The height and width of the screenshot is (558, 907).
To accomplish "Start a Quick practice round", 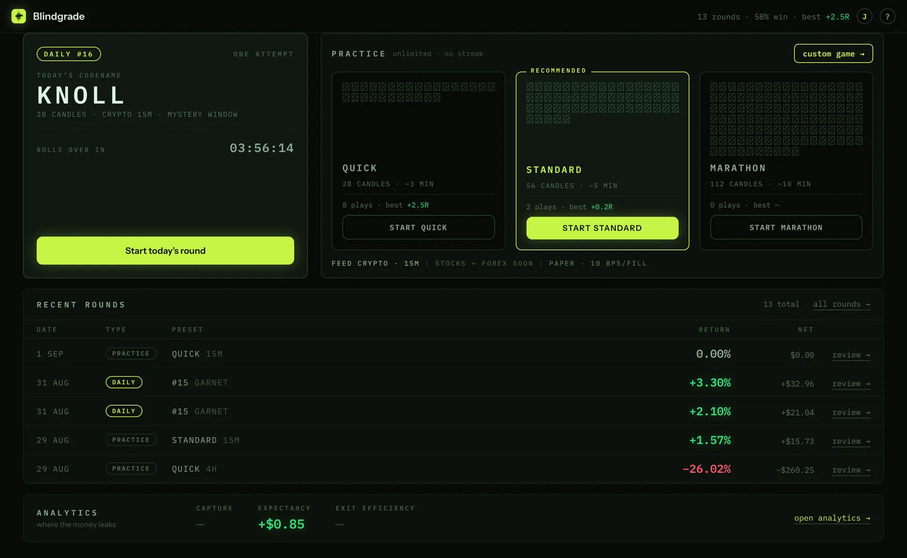I will point(418,227).
